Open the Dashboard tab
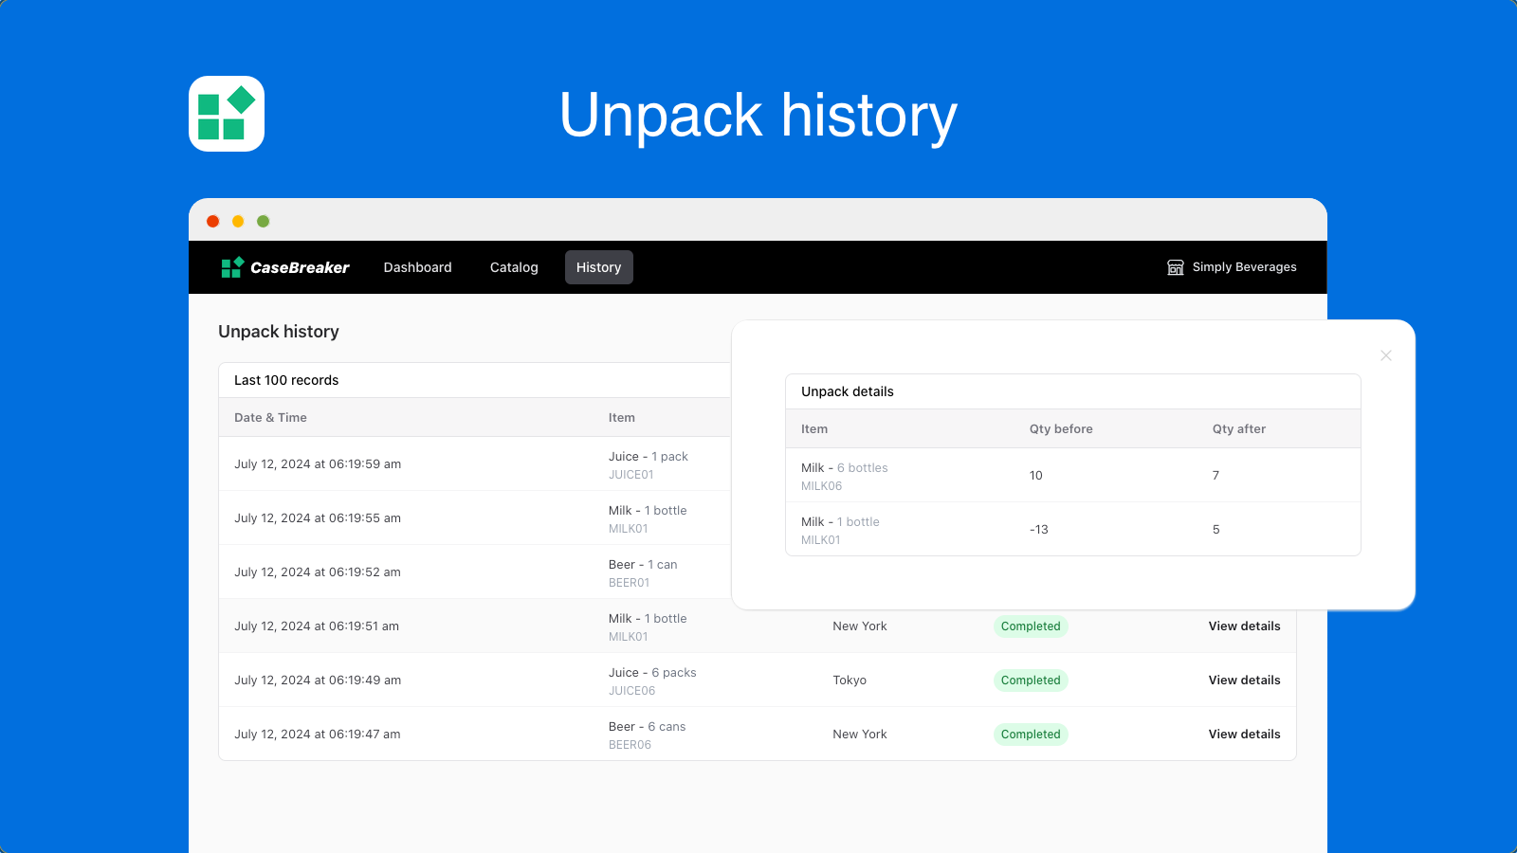The image size is (1517, 853). [418, 267]
